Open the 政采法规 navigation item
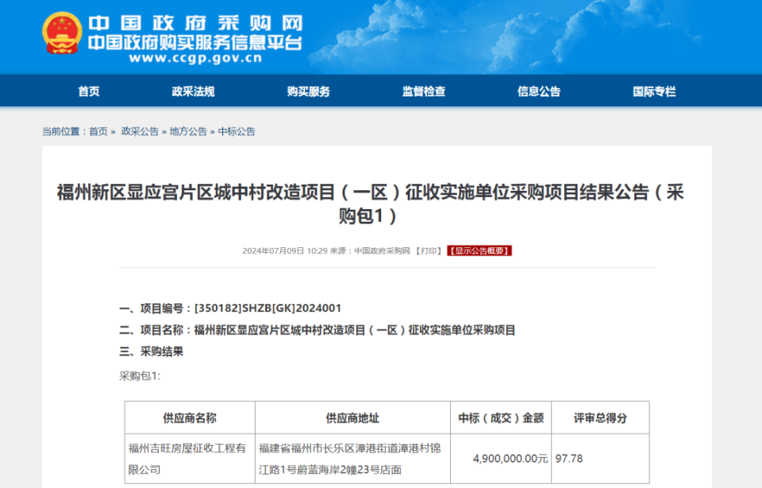 193,91
